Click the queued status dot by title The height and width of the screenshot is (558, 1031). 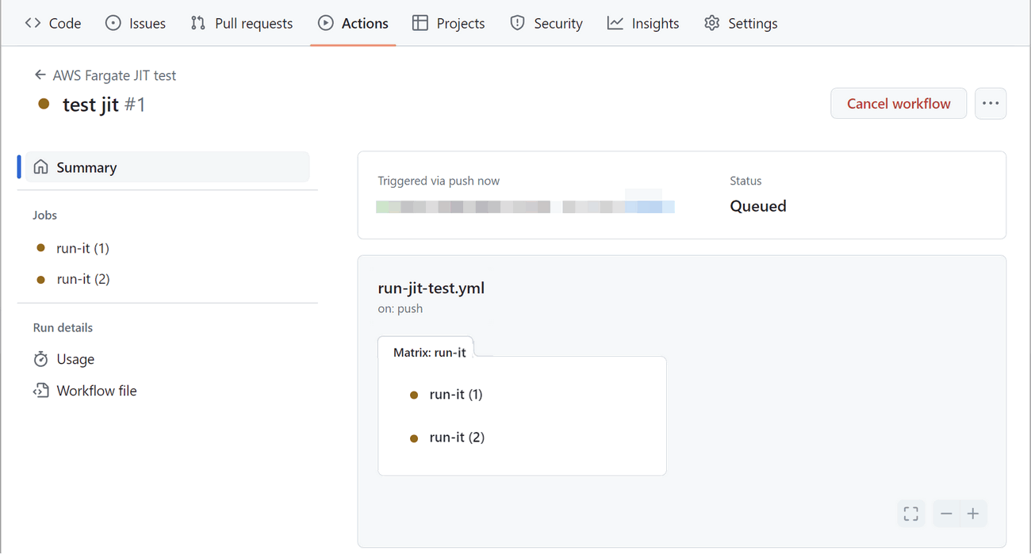pyautogui.click(x=44, y=104)
